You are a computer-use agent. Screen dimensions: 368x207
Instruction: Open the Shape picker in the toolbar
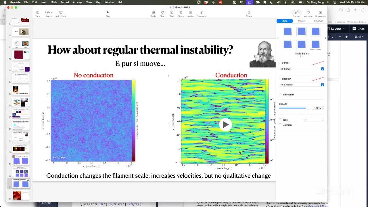point(181,14)
